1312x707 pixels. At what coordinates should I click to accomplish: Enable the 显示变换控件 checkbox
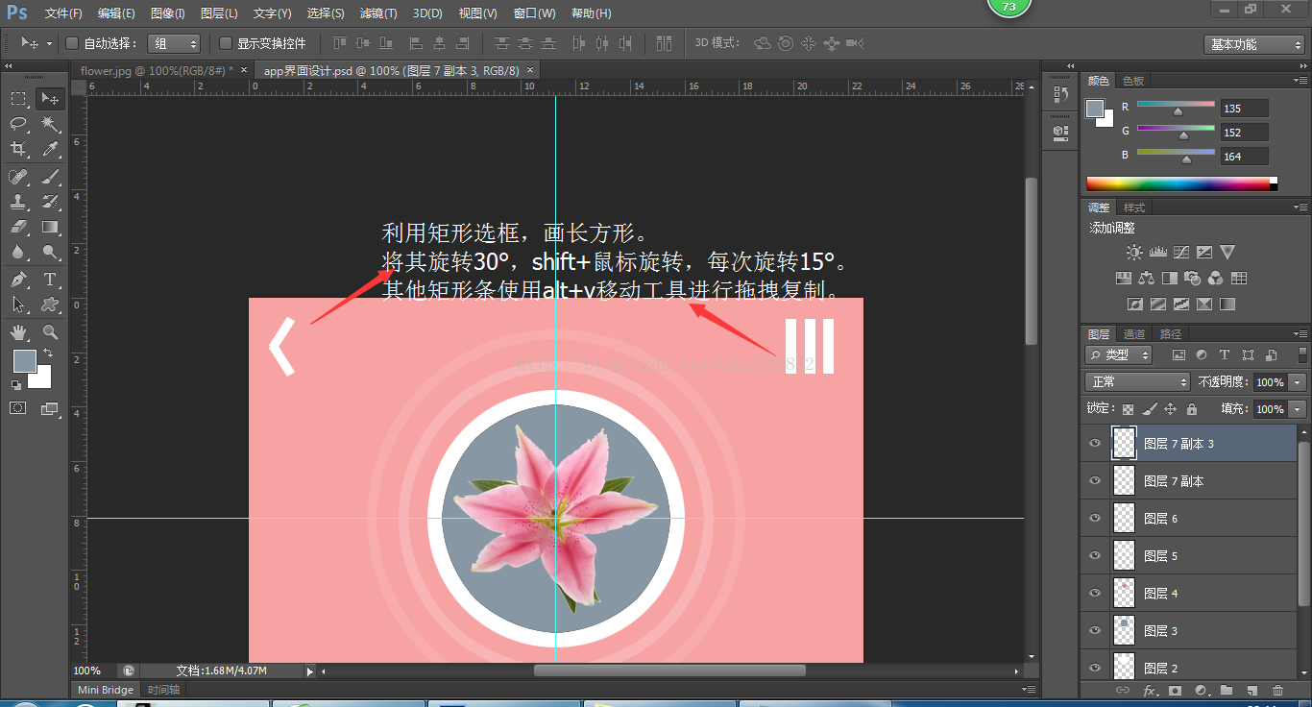(x=226, y=43)
